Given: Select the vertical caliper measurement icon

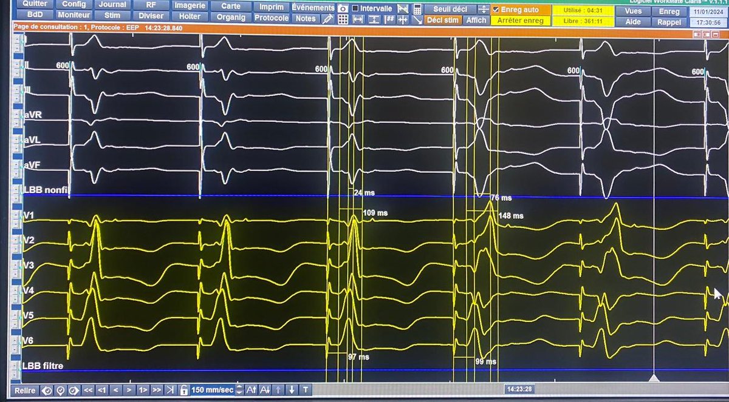Looking at the screenshot, I should pyautogui.click(x=374, y=19).
